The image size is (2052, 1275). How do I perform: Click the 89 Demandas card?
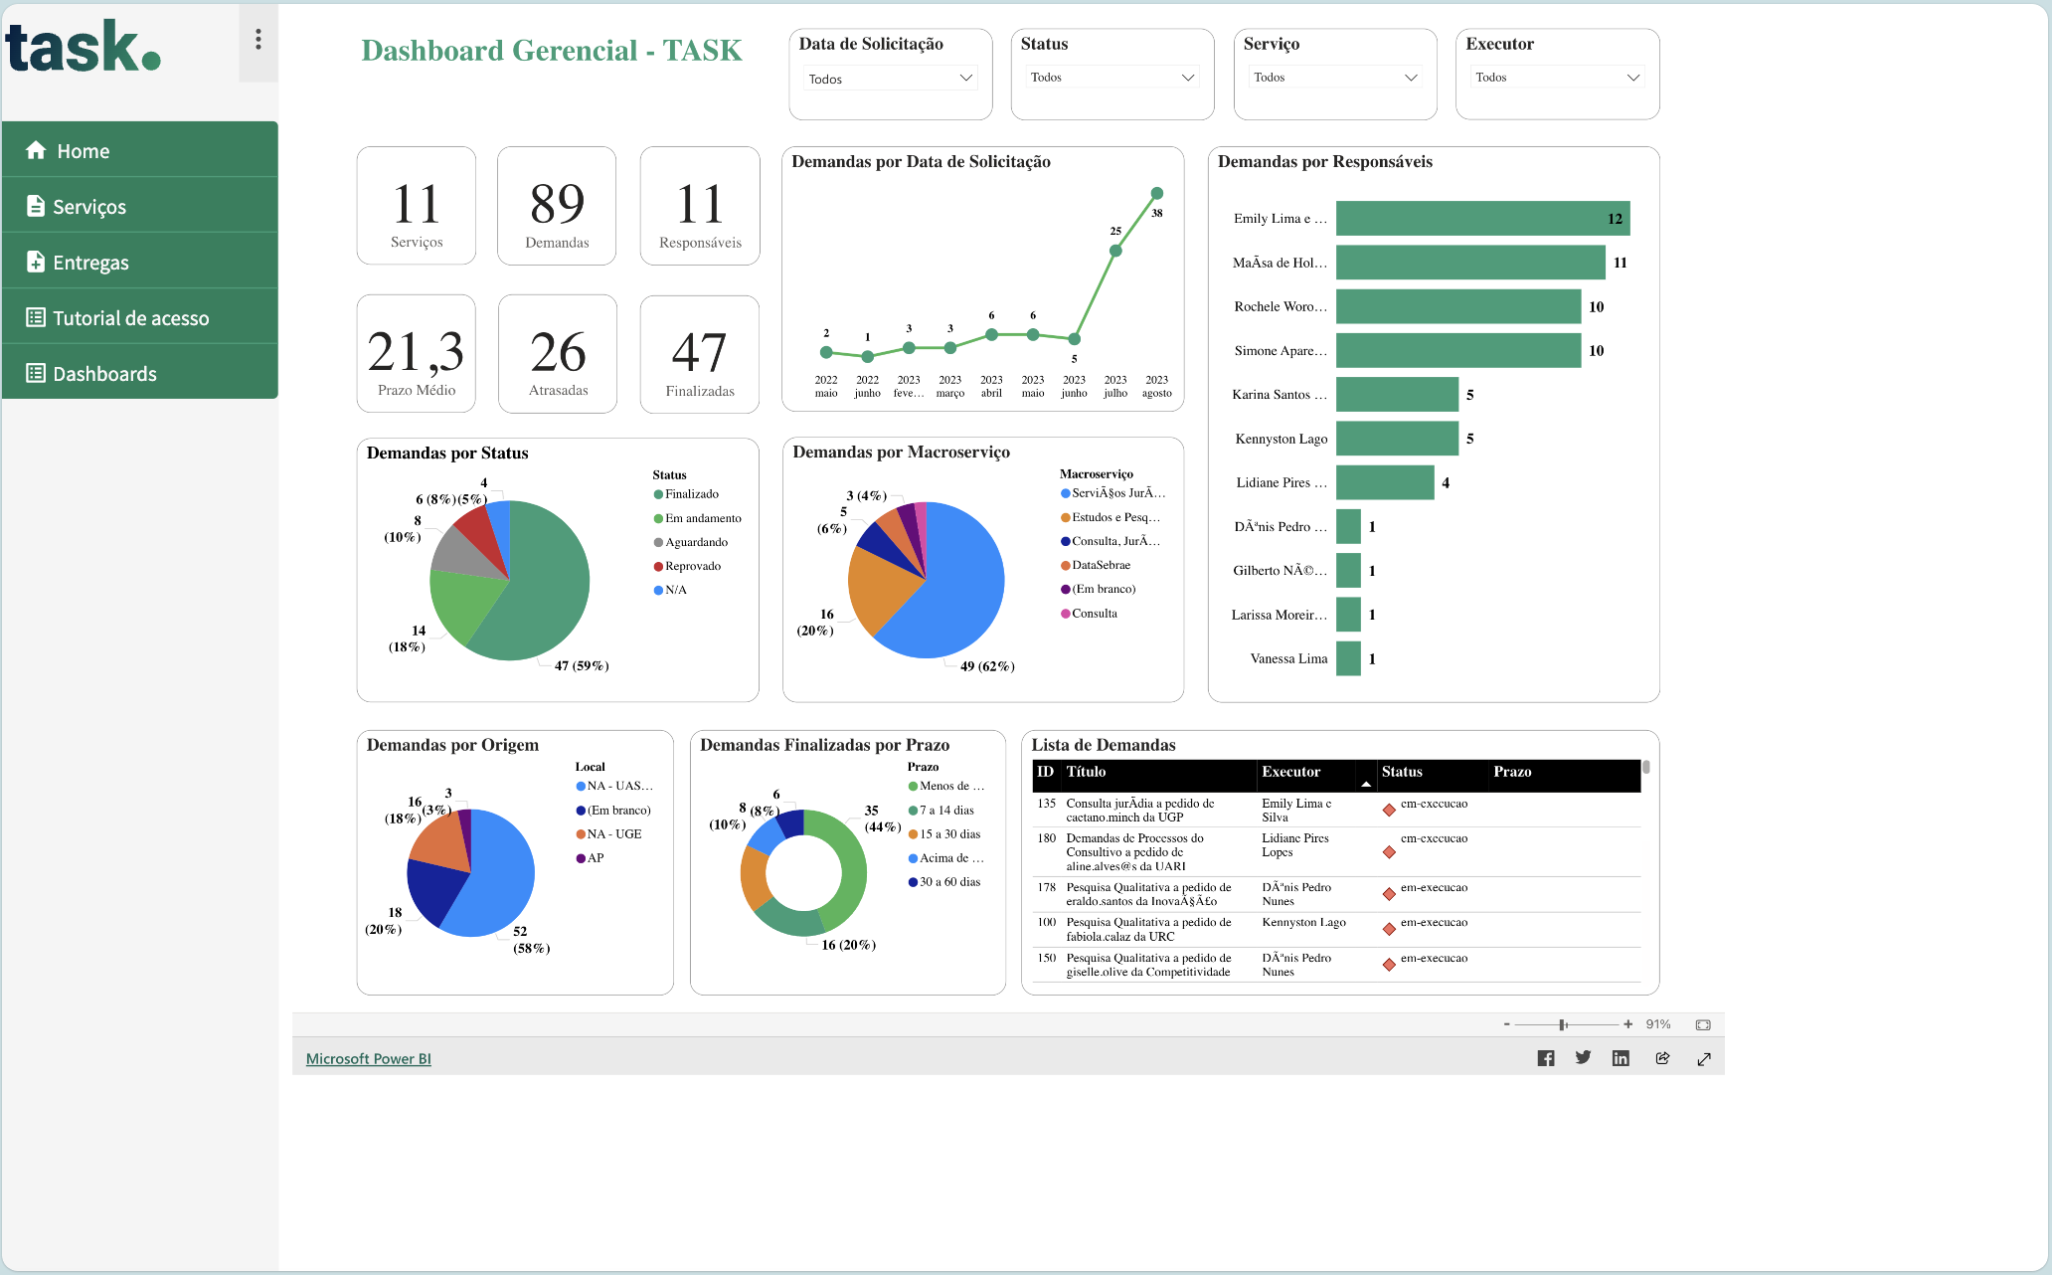point(557,206)
